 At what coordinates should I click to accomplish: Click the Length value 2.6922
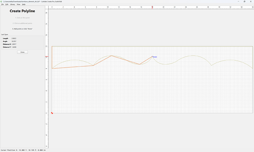[14, 39]
